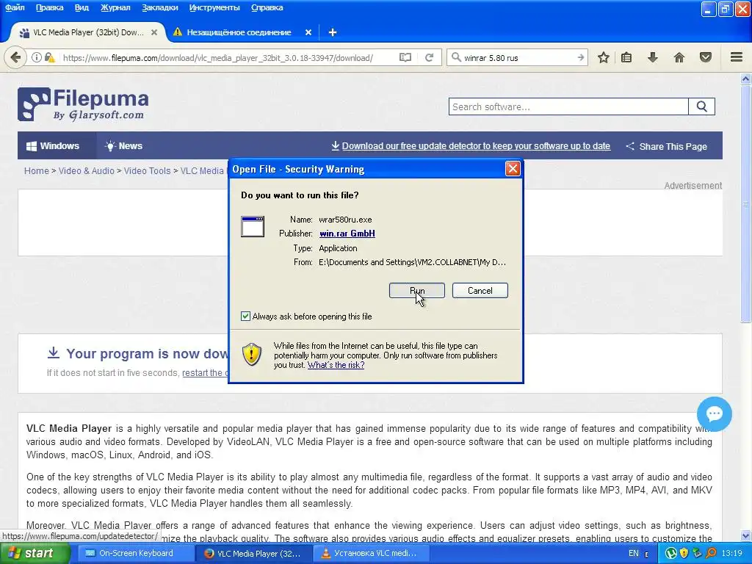Close the Open File security warning dialog
752x564 pixels.
[513, 169]
